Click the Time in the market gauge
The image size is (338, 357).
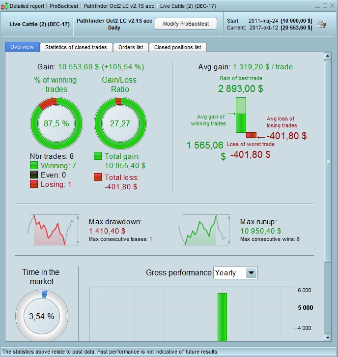42,316
